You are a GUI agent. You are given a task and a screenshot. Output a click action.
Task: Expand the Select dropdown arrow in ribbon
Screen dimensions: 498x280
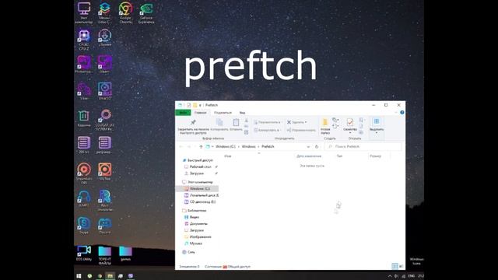[x=377, y=133]
